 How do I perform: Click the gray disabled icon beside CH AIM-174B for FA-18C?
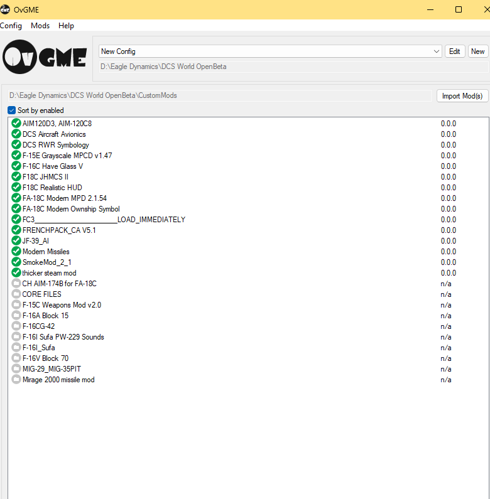point(16,283)
